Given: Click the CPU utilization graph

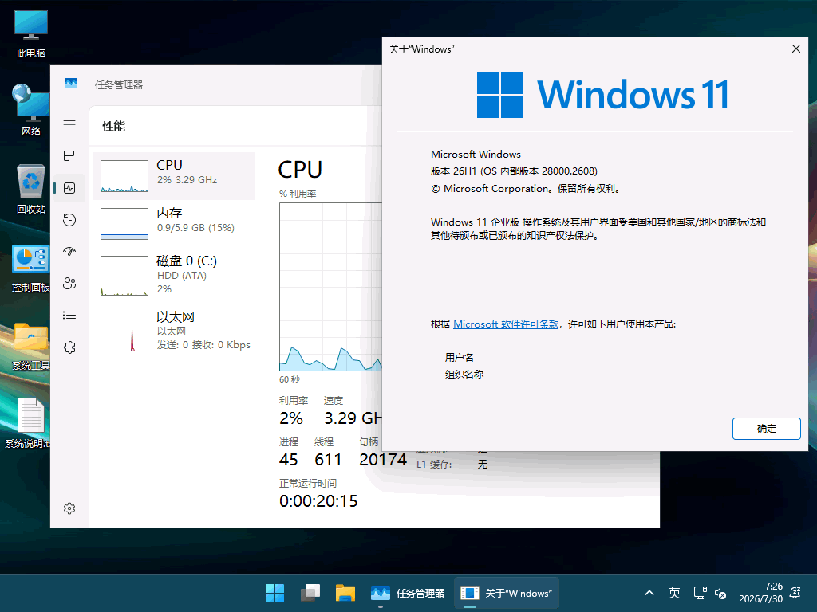Looking at the screenshot, I should (x=330, y=287).
